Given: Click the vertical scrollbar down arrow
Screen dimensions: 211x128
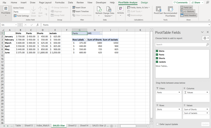Looking at the screenshot, I should click(151, 123).
